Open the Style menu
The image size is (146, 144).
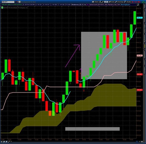(112, 2)
